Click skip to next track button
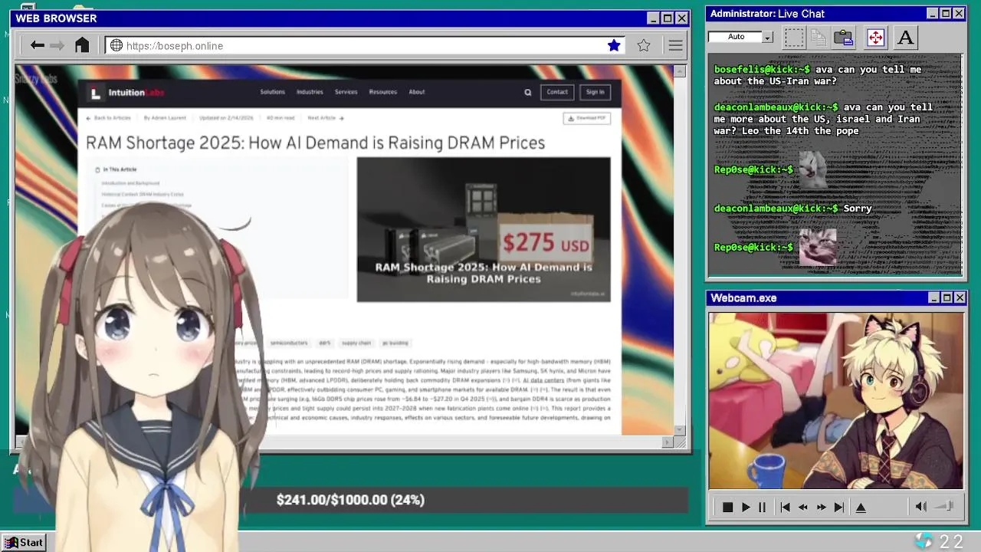The width and height of the screenshot is (981, 552). [x=839, y=508]
